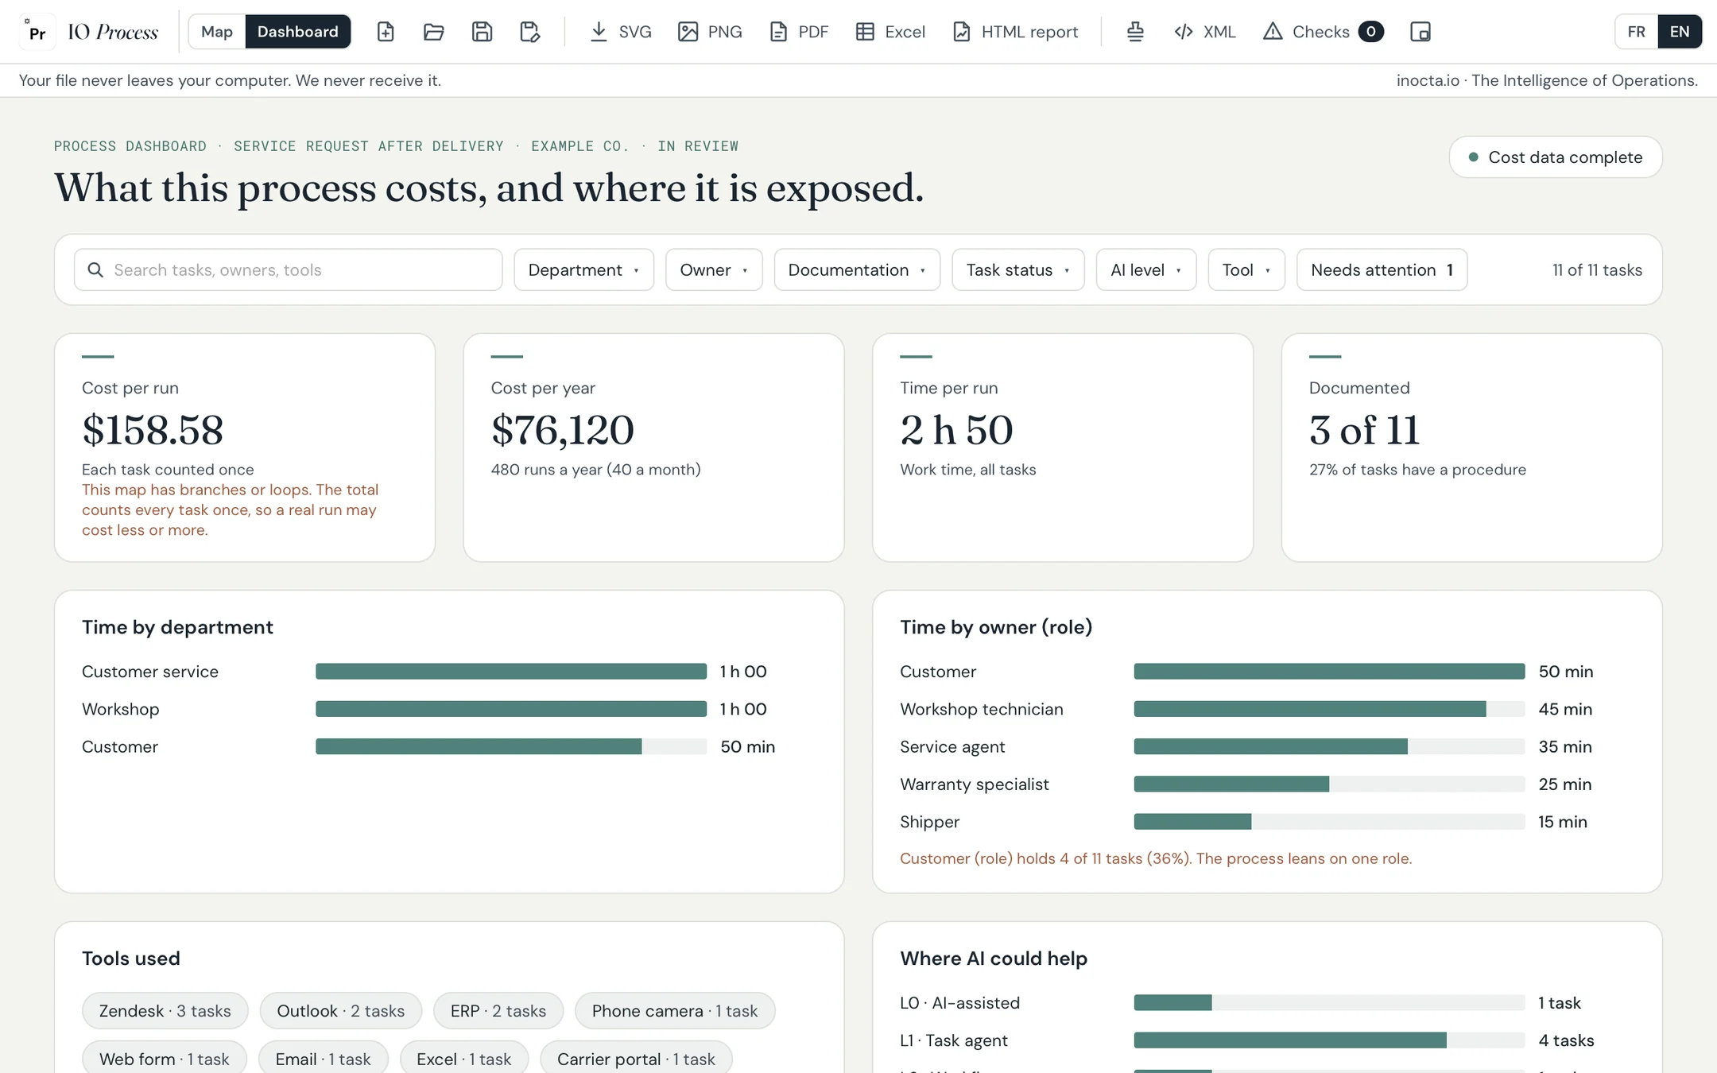
Task: Click the search magnifier icon
Action: (x=95, y=270)
